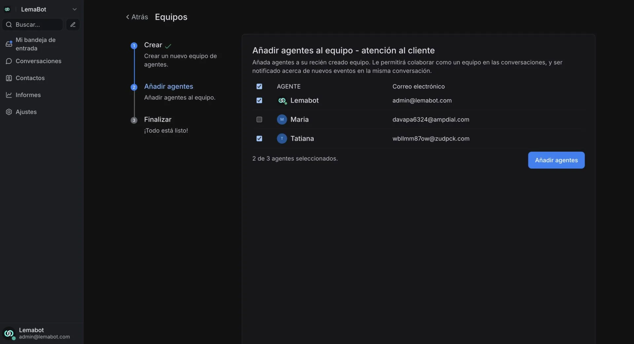The width and height of the screenshot is (634, 344).
Task: Click the Conversaciones chat bubble icon
Action: point(9,61)
